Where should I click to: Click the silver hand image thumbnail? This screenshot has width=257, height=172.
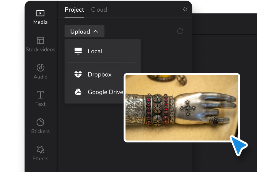click(x=182, y=108)
